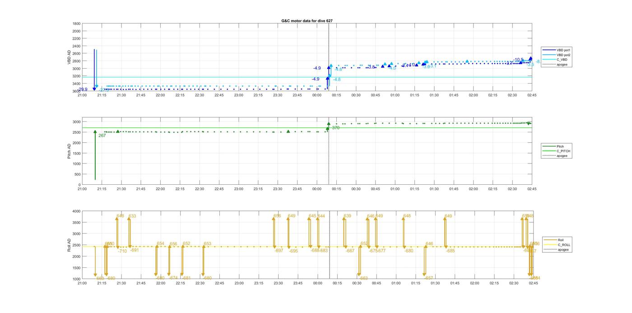Click the "-657" roll data label
This screenshot has height=313, width=632.
pyautogui.click(x=429, y=278)
